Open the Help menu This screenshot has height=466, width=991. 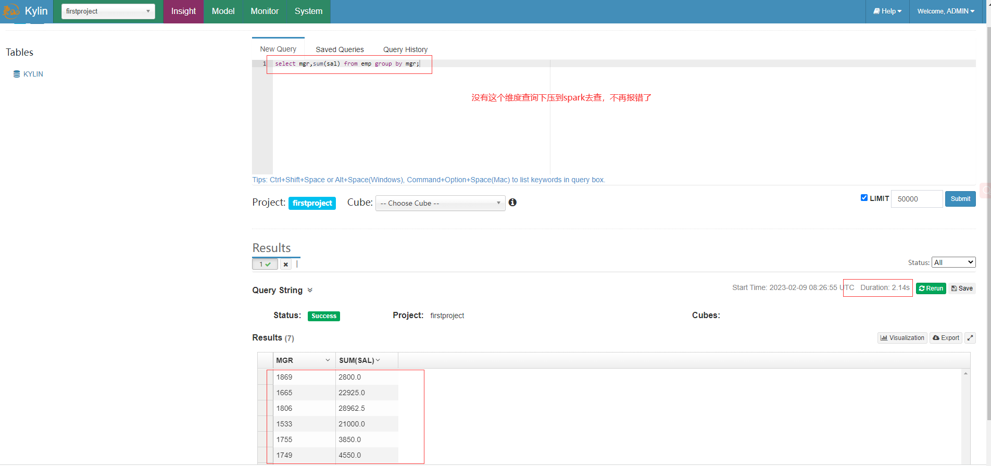887,11
